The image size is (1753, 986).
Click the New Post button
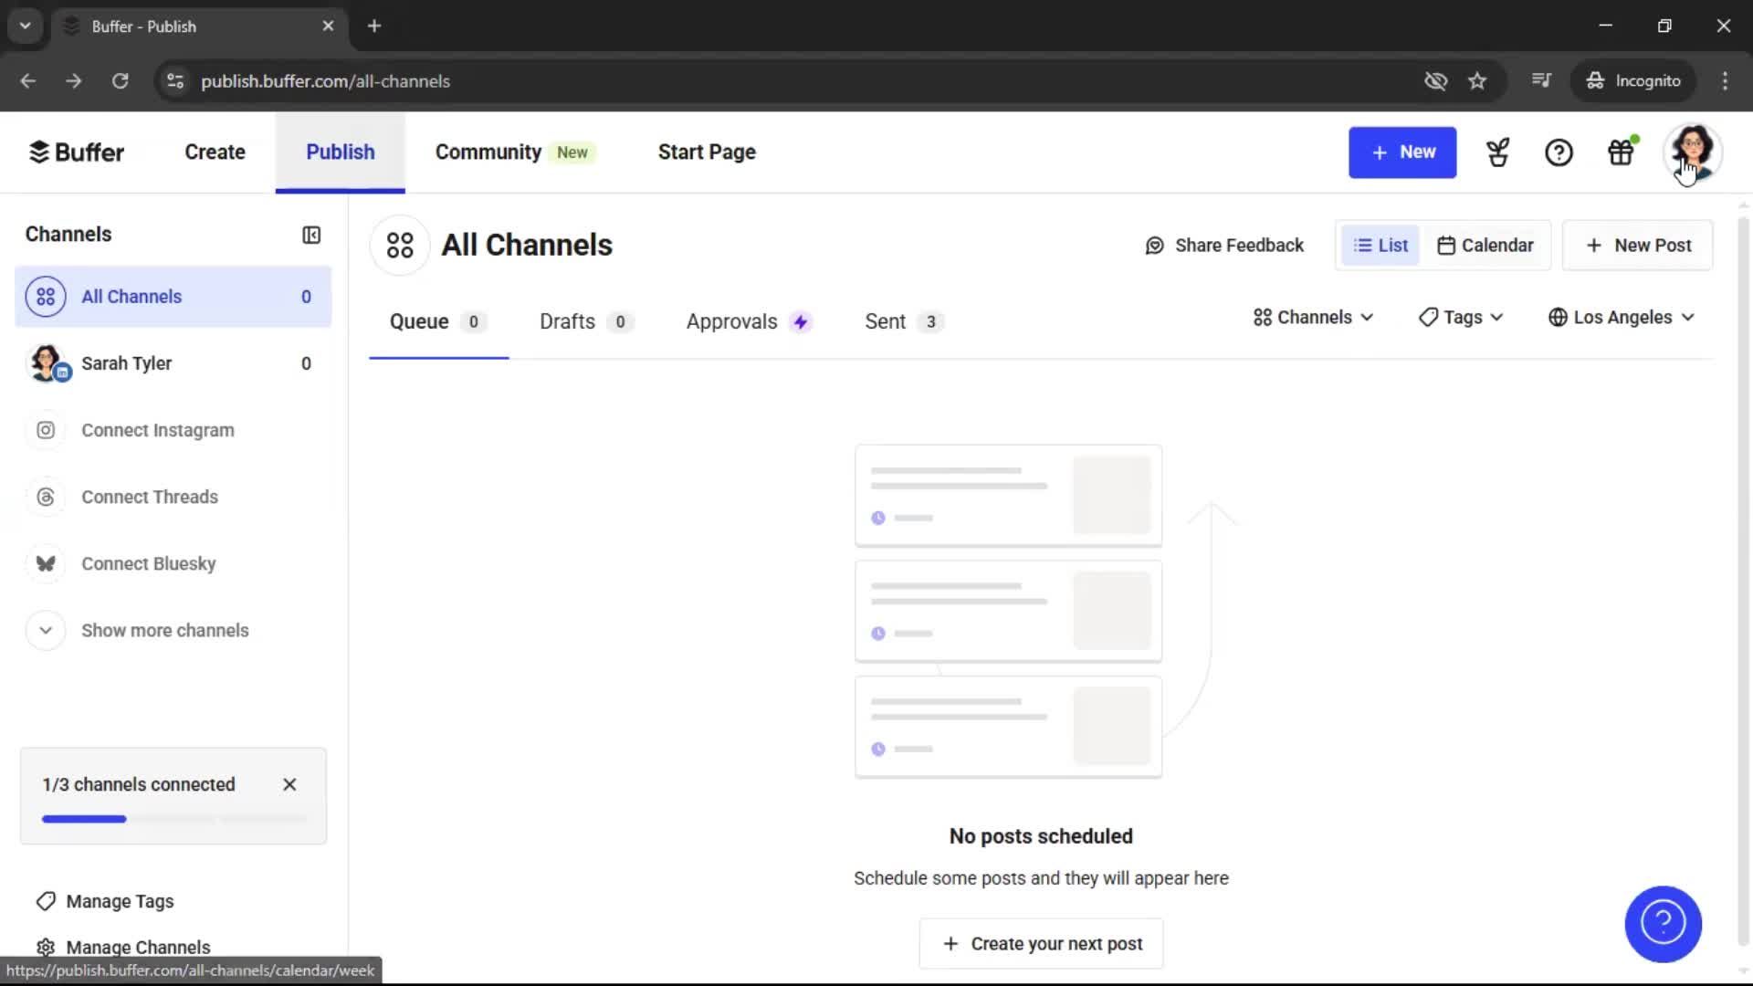point(1637,245)
